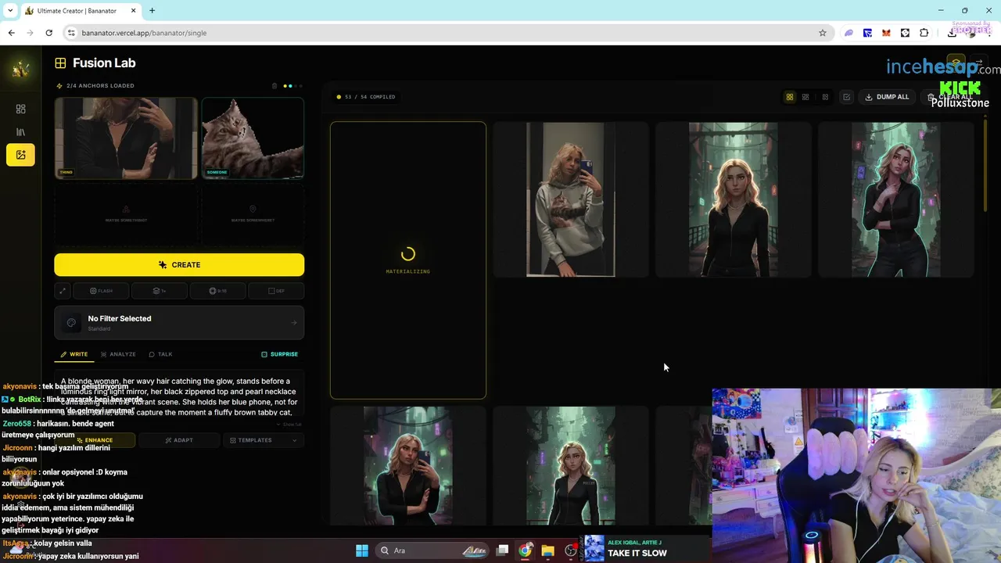Image resolution: width=1001 pixels, height=563 pixels.
Task: Open OBS Studio from the taskbar
Action: (x=571, y=550)
